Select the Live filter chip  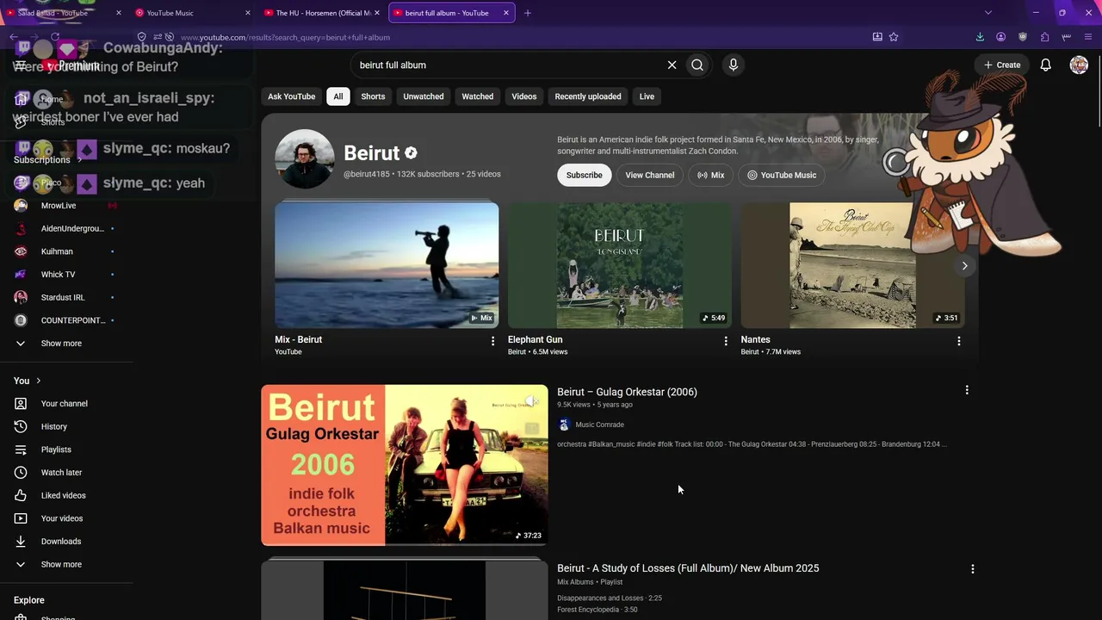647,96
